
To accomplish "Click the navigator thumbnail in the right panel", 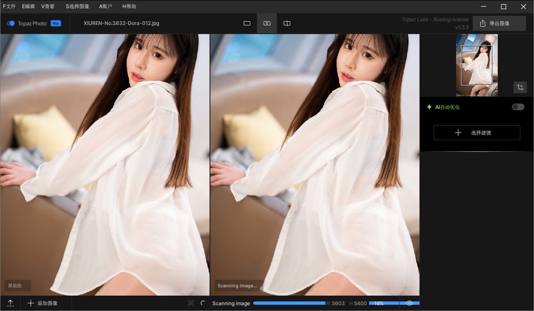I will point(477,65).
